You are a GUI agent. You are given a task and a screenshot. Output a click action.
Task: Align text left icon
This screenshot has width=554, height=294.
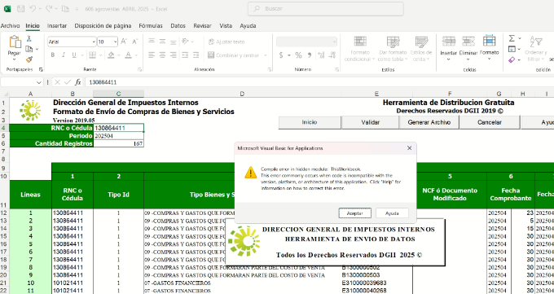click(152, 55)
